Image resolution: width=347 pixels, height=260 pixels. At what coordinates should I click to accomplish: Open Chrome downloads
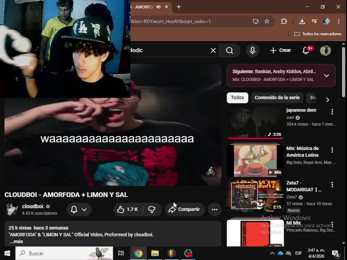pyautogui.click(x=302, y=21)
